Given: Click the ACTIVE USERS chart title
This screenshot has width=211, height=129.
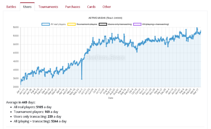Looking at the screenshot, I should coord(105,18).
